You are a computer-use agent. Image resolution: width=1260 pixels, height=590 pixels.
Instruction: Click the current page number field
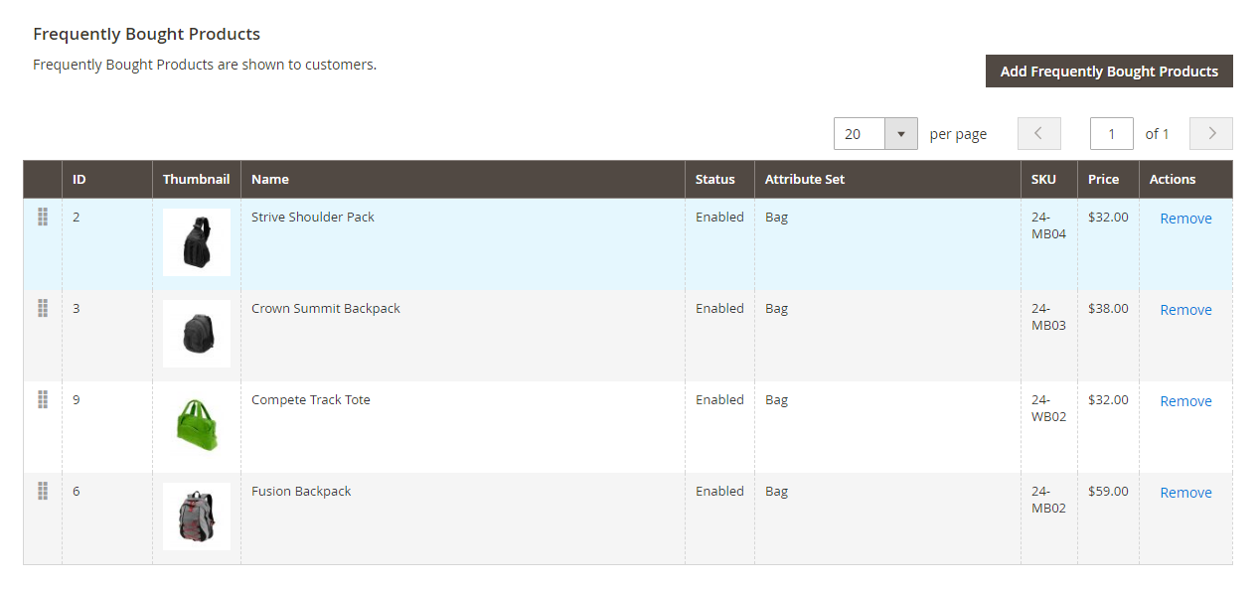tap(1112, 133)
